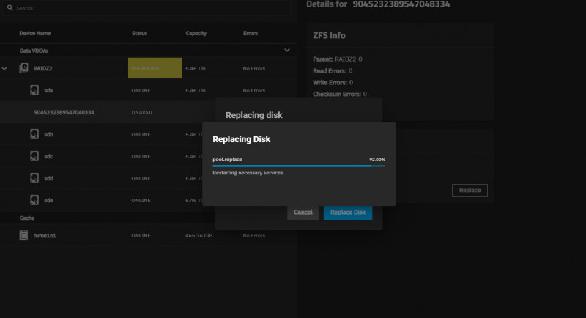Select the sdb disk icon
The width and height of the screenshot is (586, 318).
[34, 134]
